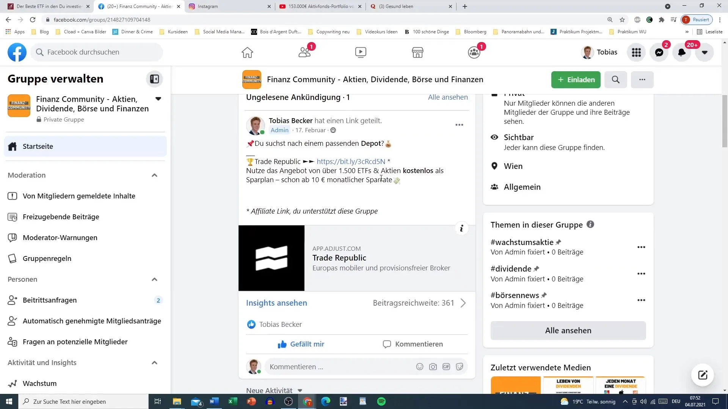Open the Trade Republic link preview thumbnail
This screenshot has width=728, height=409.
click(271, 258)
